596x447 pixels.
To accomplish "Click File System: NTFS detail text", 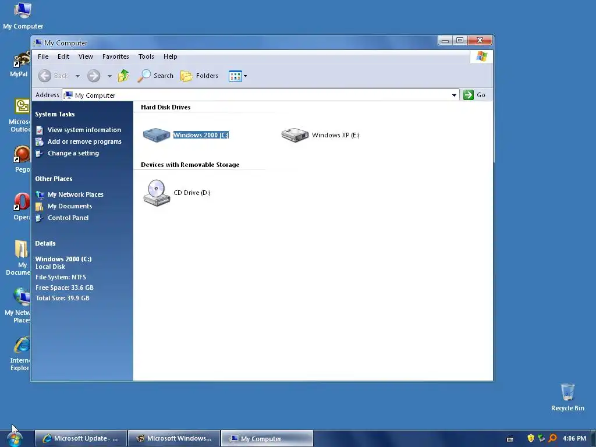I will [x=61, y=277].
